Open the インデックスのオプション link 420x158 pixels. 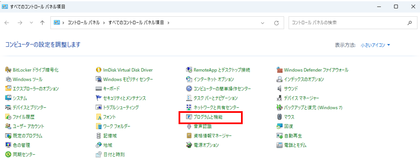[x=304, y=79]
